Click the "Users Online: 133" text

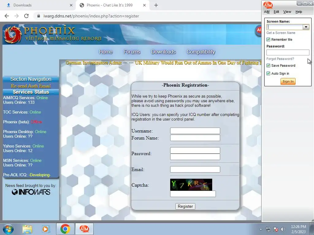coord(19,102)
